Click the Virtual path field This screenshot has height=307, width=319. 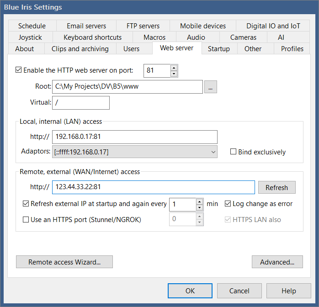point(81,103)
